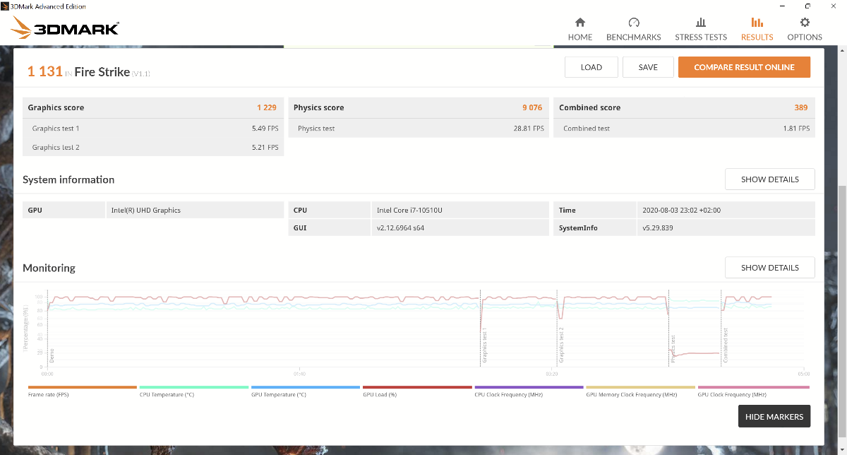Viewport: 847px width, 455px height.
Task: Click the Save result button
Action: [x=648, y=67]
